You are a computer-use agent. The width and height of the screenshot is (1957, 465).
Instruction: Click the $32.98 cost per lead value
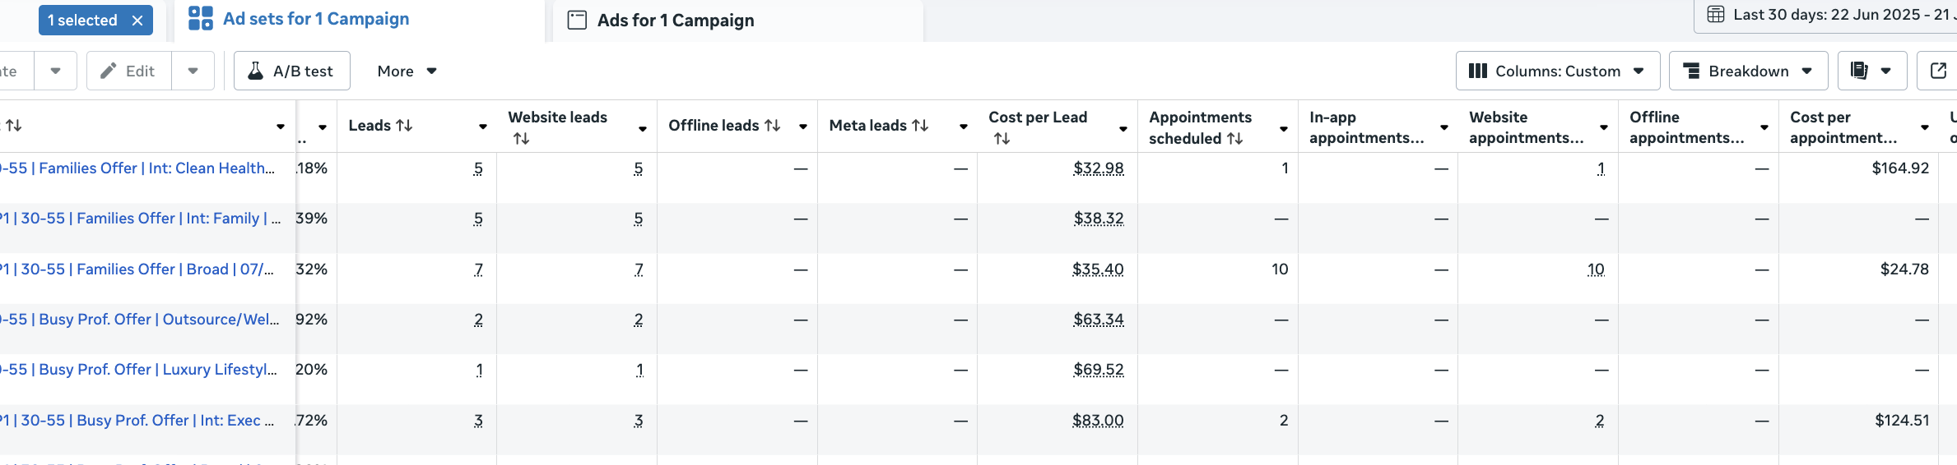pyautogui.click(x=1098, y=168)
